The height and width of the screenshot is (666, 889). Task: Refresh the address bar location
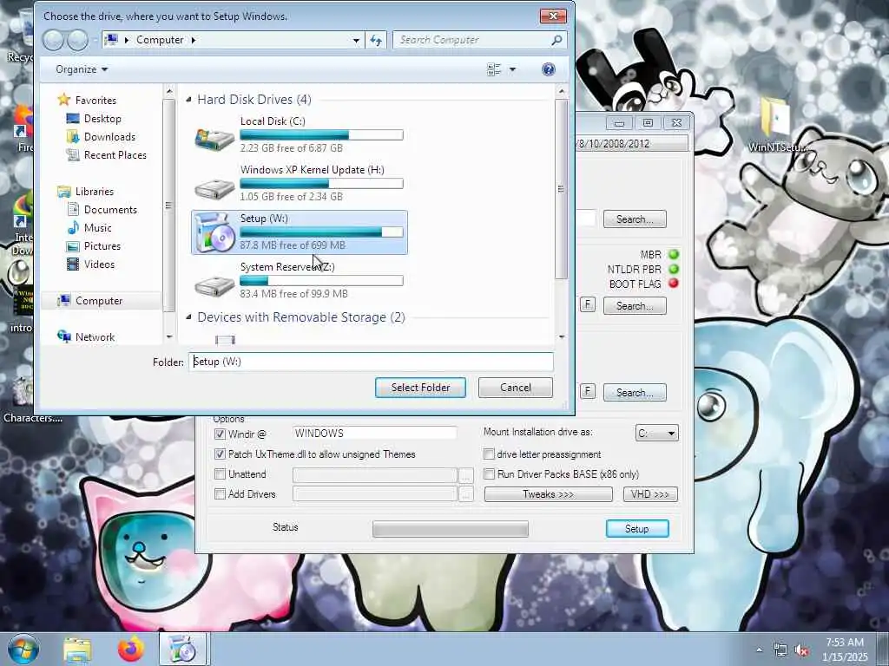click(x=376, y=40)
